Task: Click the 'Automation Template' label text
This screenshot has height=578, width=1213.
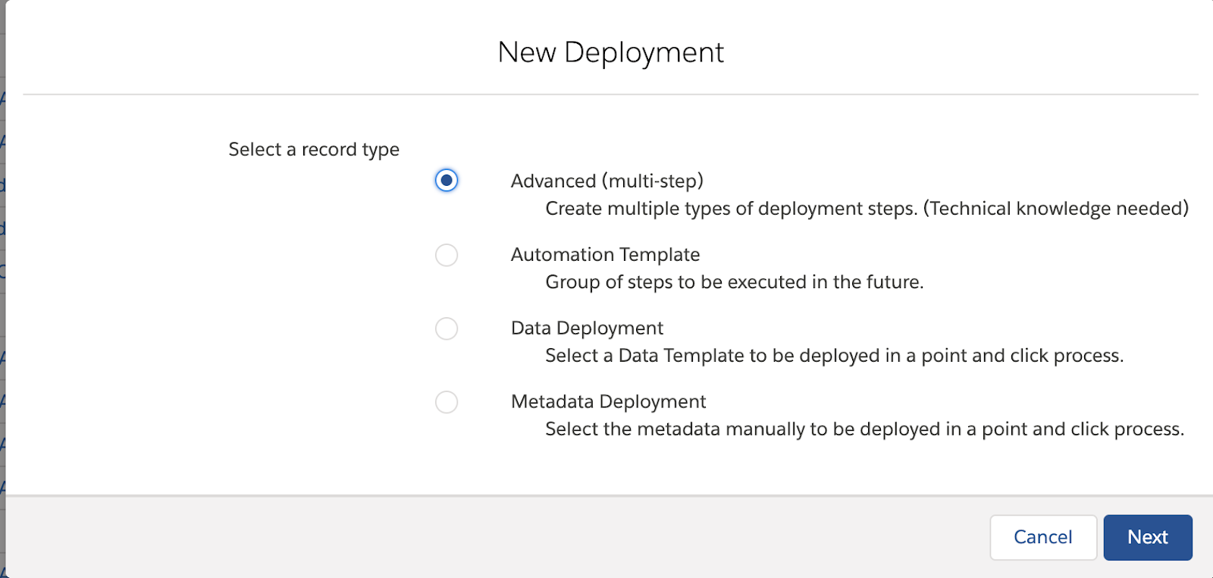Action: point(605,255)
